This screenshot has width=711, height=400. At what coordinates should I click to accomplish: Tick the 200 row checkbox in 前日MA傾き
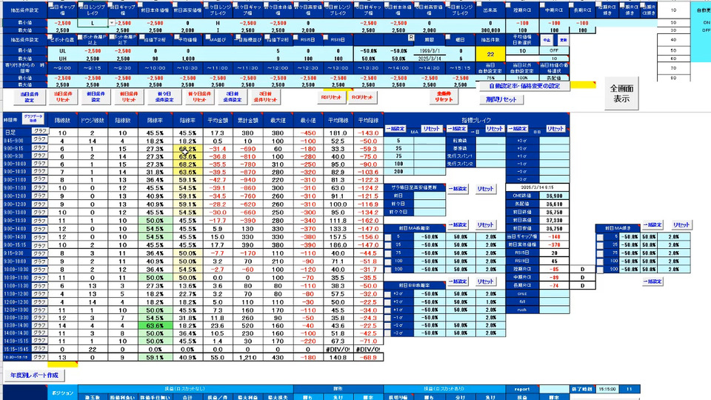click(600, 270)
